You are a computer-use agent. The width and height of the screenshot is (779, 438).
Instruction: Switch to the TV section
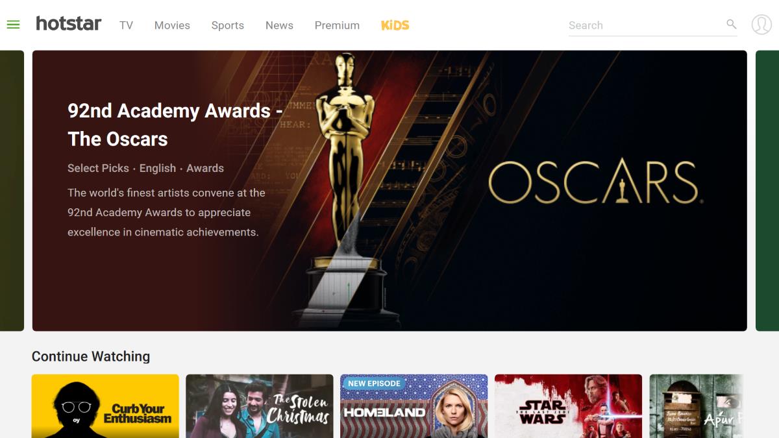126,25
